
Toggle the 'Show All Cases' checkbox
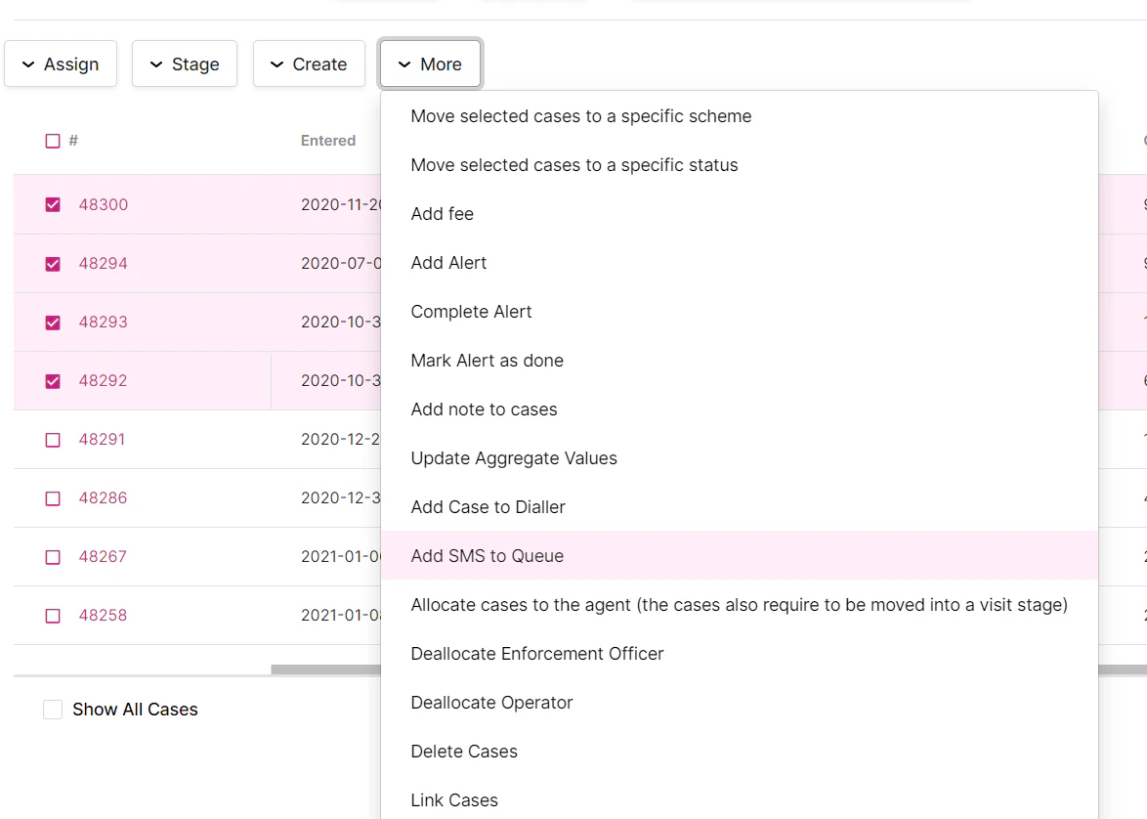pos(53,709)
